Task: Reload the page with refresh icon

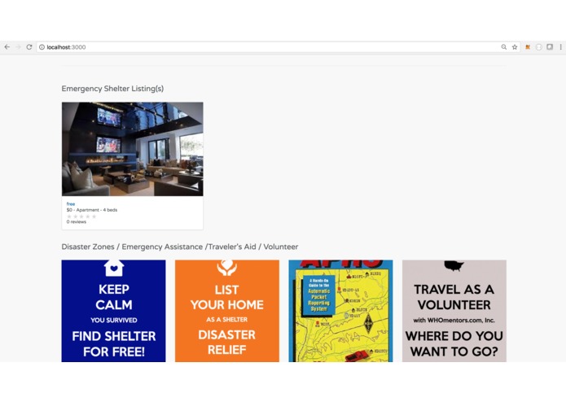Action: (x=29, y=47)
